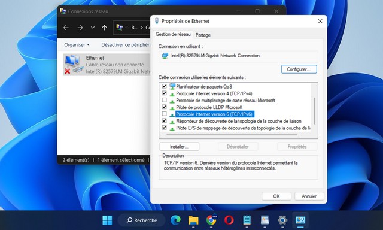Screen dimensions: 383x230
Task: Launch Google Chrome from taskbar
Action: pyautogui.click(x=211, y=220)
